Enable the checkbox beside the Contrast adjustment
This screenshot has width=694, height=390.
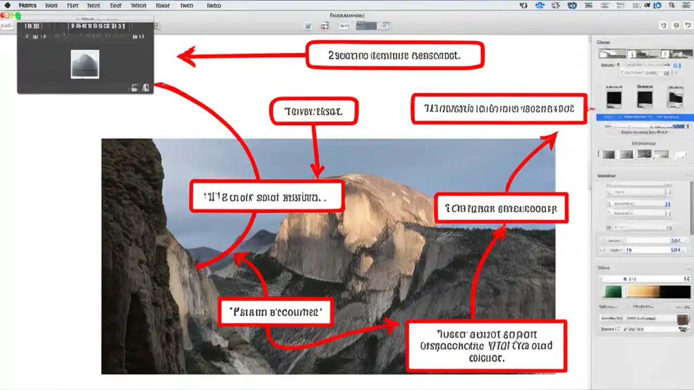608,205
